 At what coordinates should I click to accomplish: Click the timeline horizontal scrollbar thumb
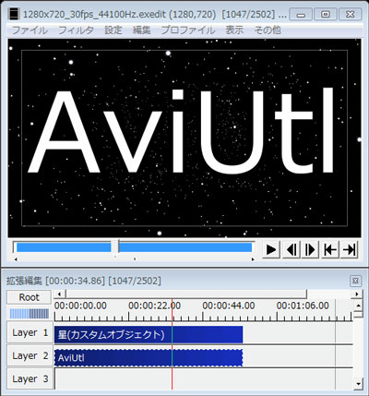(x=186, y=294)
